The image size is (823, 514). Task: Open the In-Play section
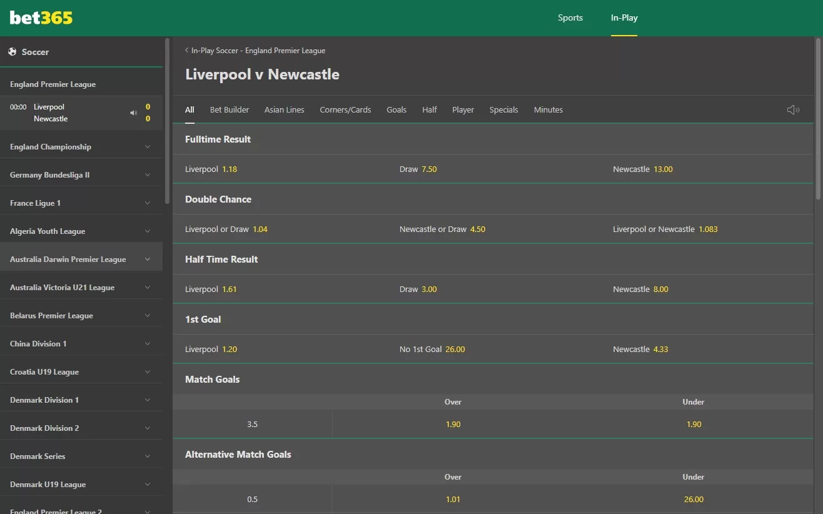click(624, 18)
